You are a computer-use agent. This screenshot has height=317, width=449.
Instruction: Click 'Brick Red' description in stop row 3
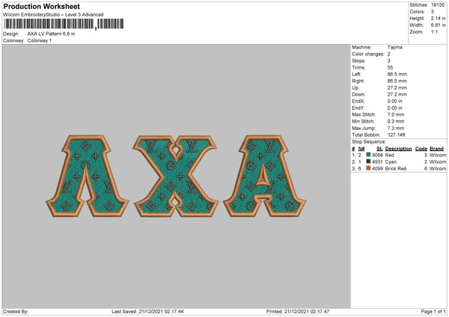(x=396, y=168)
